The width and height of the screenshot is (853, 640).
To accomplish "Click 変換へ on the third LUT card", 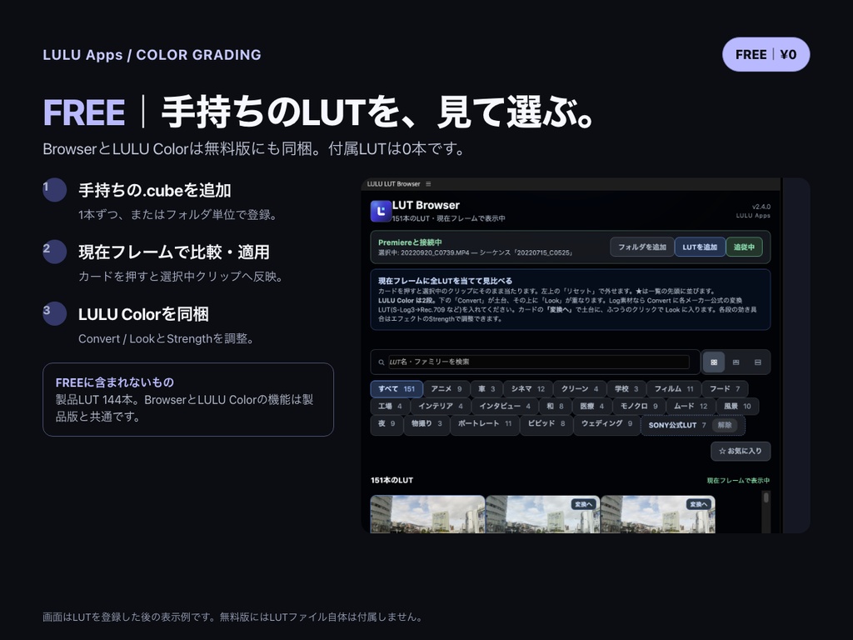I will 699,504.
